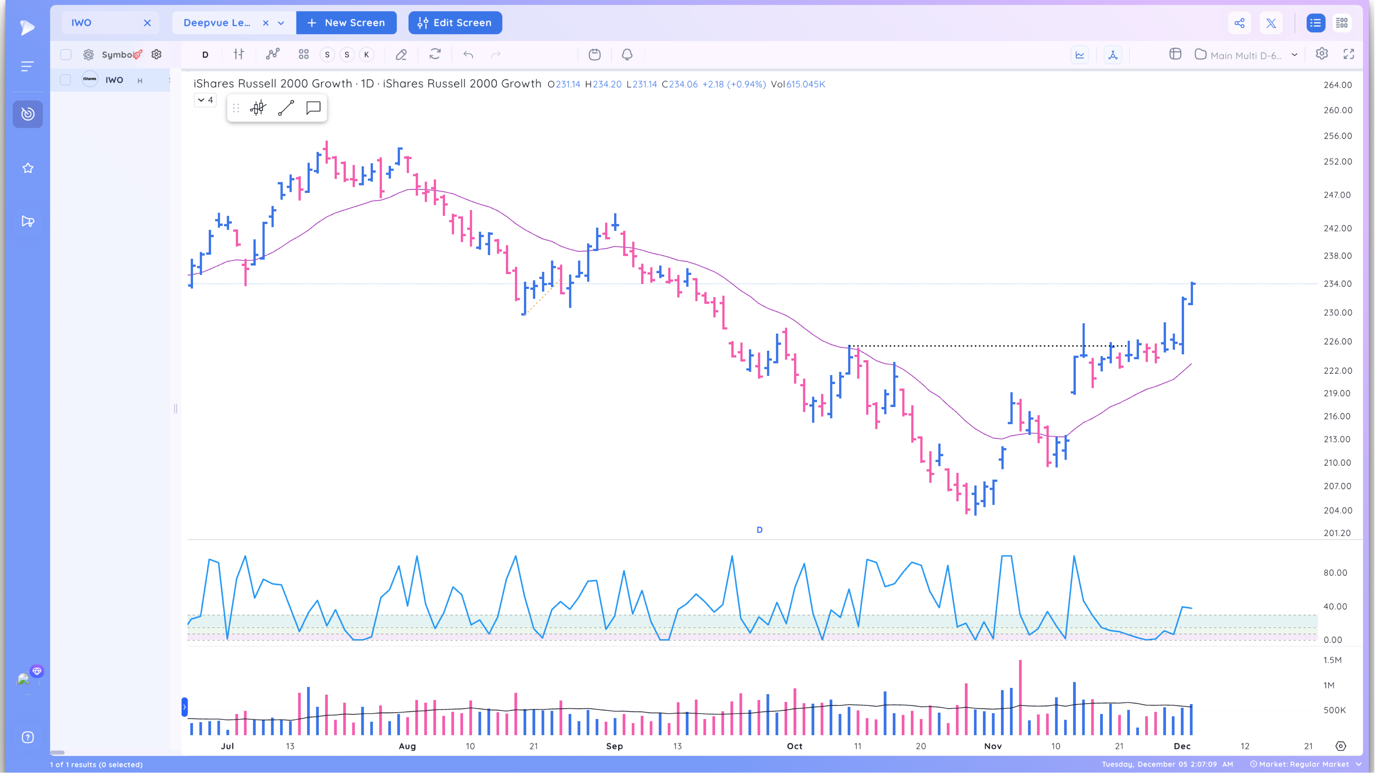1375x773 pixels.
Task: Close the IWO tab
Action: coord(147,23)
